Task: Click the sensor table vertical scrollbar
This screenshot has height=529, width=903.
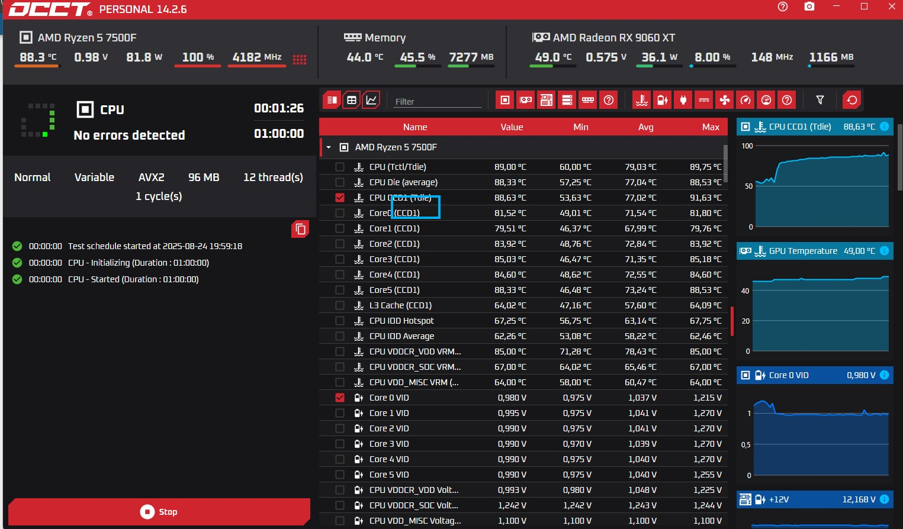Action: (725, 163)
